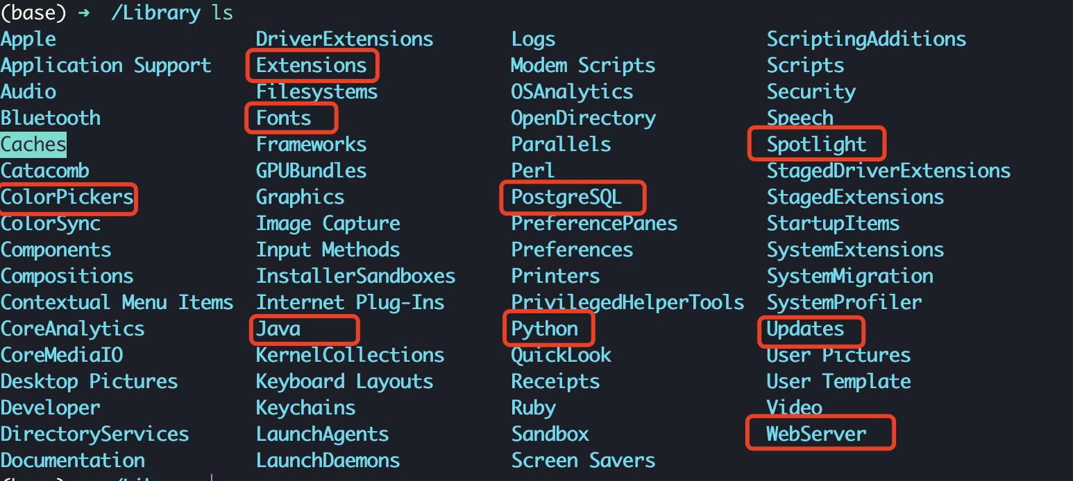The image size is (1073, 481).
Task: Click the Internet Plug-Ins entry
Action: (350, 303)
